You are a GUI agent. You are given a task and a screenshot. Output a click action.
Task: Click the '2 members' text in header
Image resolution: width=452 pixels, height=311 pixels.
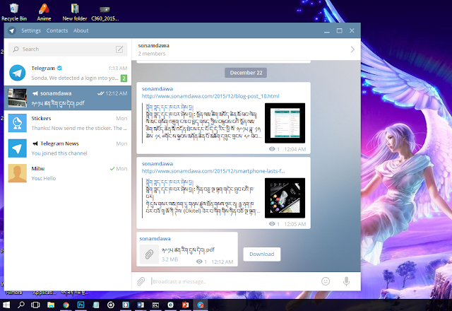click(x=152, y=54)
